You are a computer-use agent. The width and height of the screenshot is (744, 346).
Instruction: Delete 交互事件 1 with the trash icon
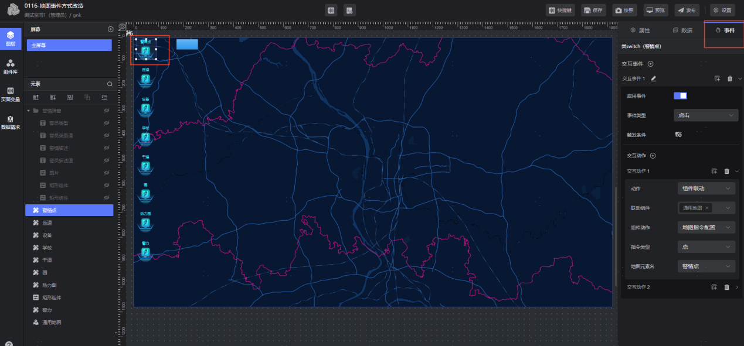(729, 78)
